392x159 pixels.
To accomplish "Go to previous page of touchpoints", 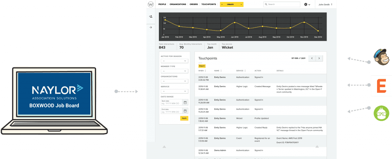I will click(312, 58).
